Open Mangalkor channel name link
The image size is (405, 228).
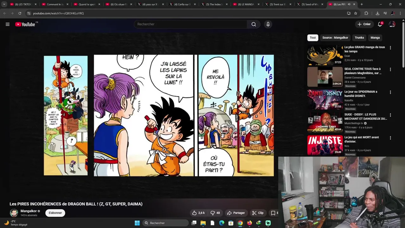point(29,211)
